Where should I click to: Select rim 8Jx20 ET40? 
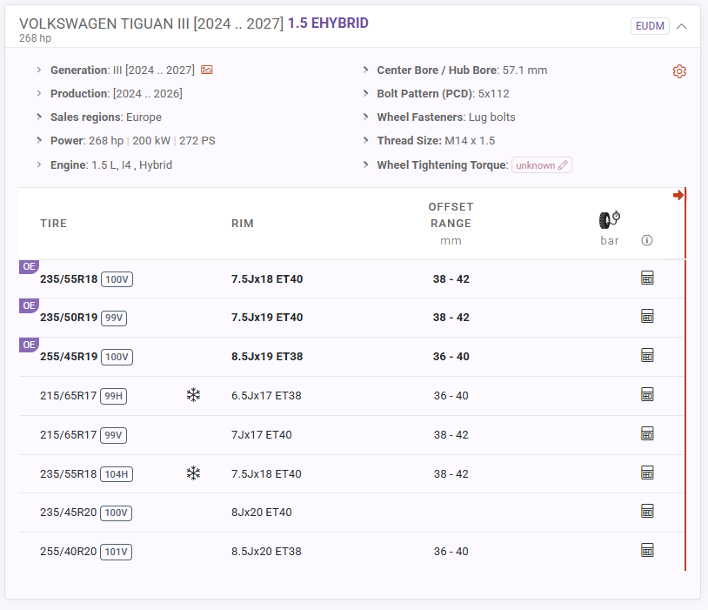262,513
